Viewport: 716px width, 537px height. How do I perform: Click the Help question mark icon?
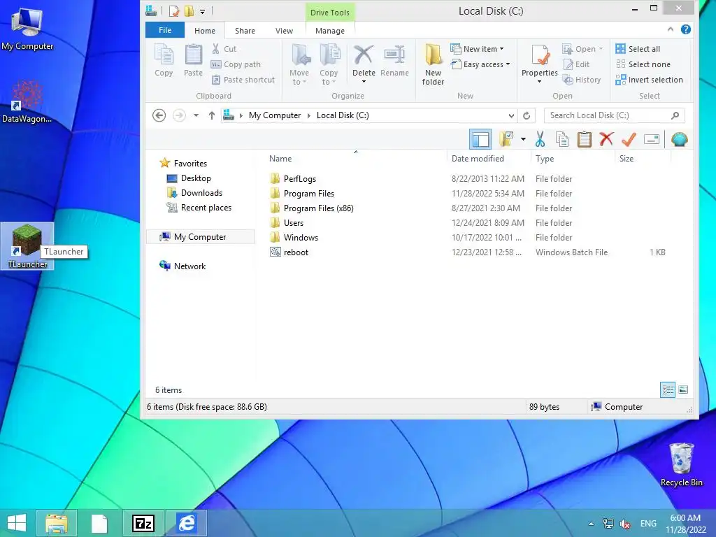click(685, 29)
